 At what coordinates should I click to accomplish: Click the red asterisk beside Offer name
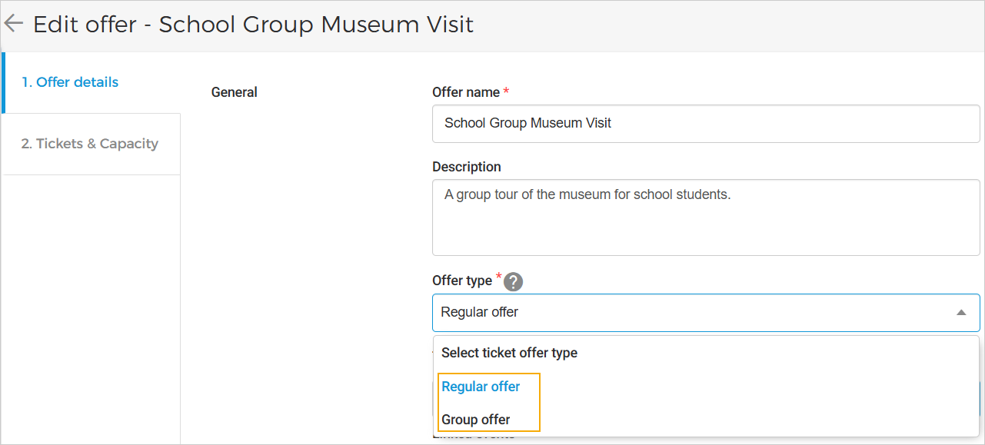coord(506,91)
